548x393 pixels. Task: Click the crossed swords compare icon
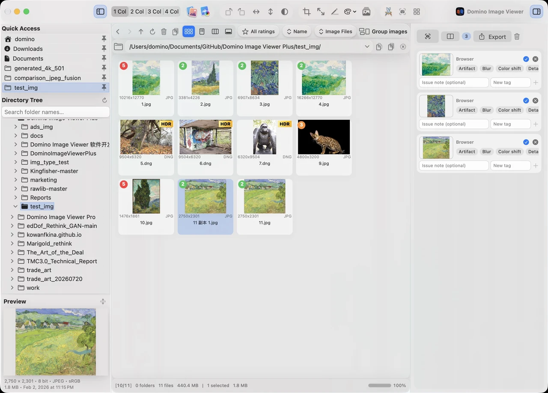pos(388,12)
